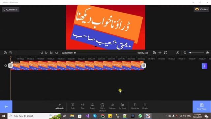Open the Windows Start menu
Screen dimensions: 211x119
click(4, 116)
